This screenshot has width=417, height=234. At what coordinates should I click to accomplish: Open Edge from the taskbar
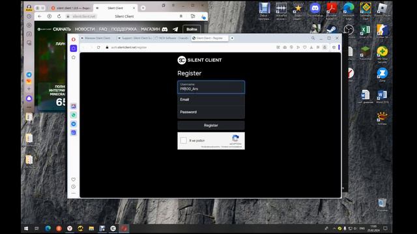tap(48, 228)
